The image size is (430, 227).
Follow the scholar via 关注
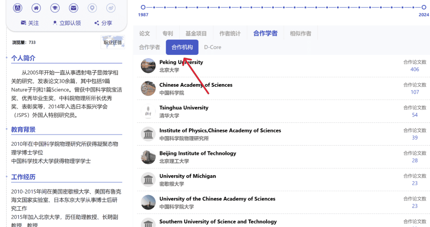[30, 23]
